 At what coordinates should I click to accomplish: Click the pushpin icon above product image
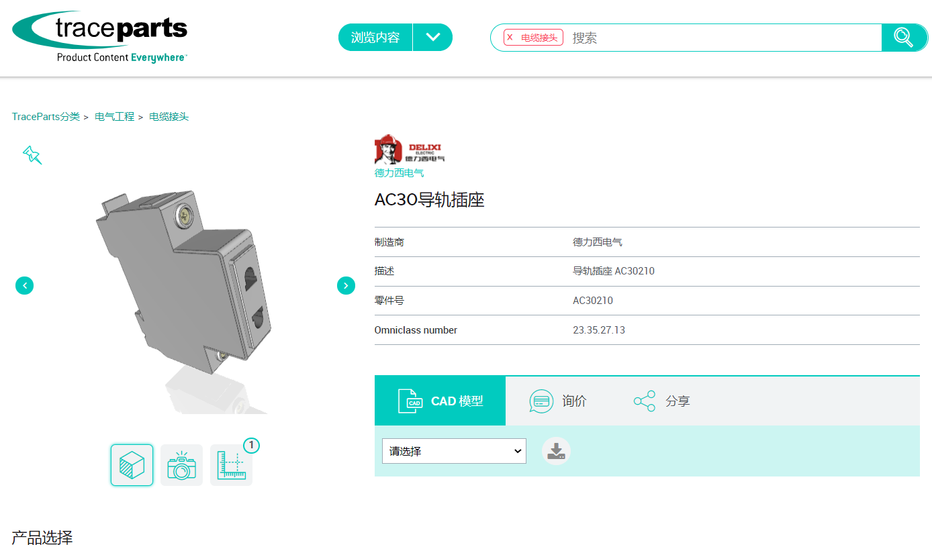click(x=32, y=155)
